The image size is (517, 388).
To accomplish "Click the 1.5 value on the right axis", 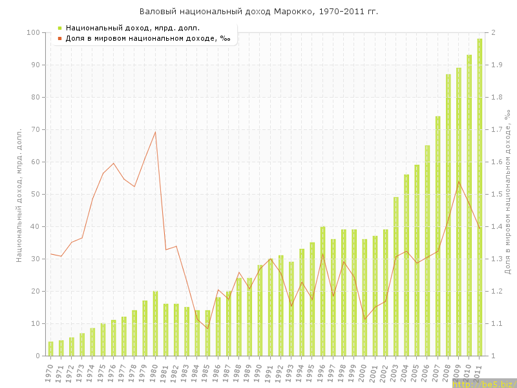I will (496, 194).
